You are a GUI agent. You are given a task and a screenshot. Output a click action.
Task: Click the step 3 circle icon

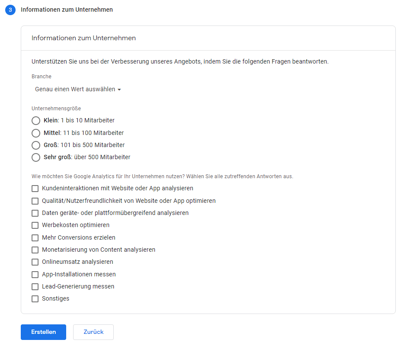click(x=10, y=10)
